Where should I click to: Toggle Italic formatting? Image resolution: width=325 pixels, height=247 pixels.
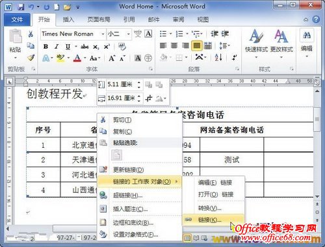pyautogui.click(x=57, y=47)
